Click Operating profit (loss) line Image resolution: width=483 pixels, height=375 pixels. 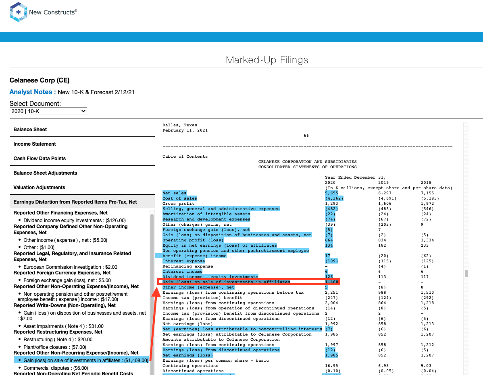tap(193, 240)
